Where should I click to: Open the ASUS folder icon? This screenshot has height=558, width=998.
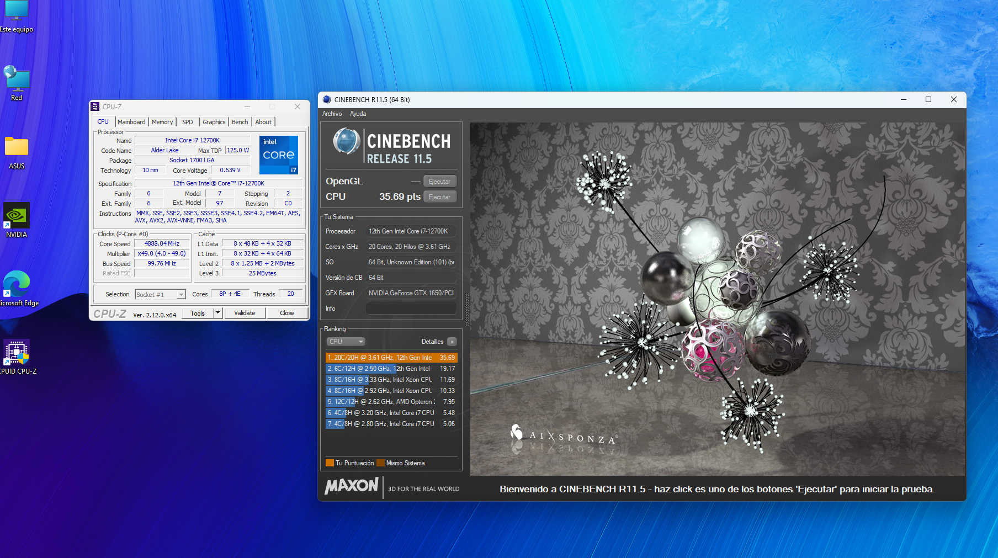point(17,152)
